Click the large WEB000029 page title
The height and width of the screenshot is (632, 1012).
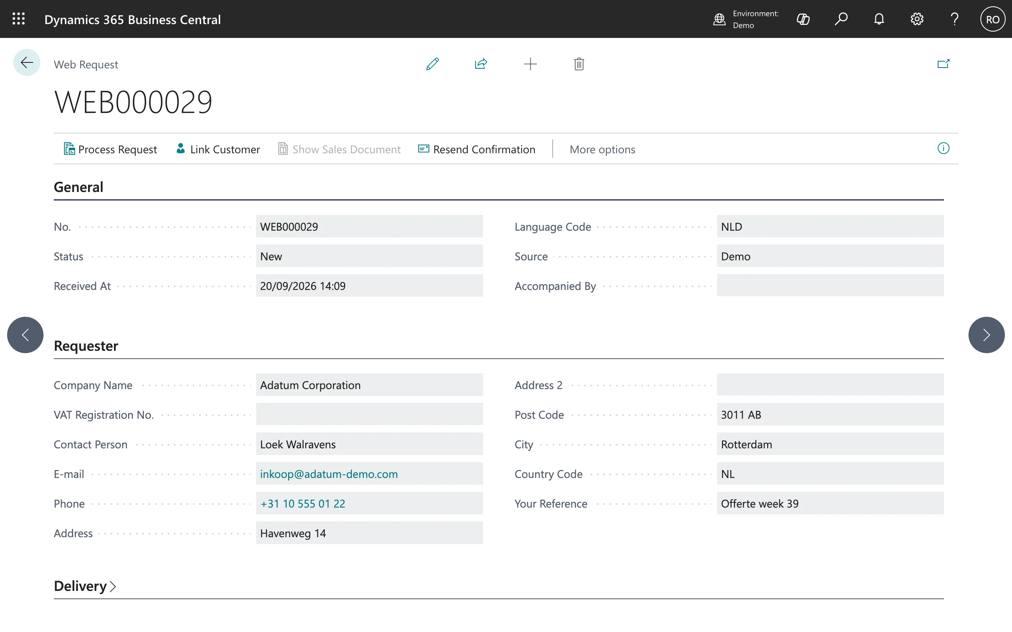point(133,102)
